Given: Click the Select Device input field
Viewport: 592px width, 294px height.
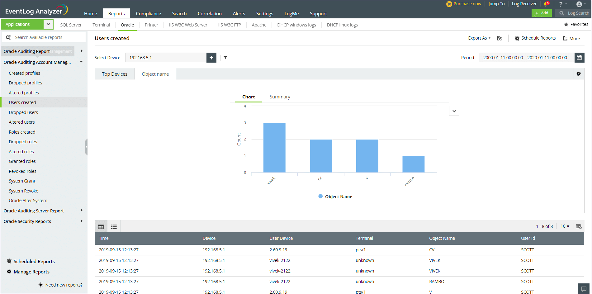Looking at the screenshot, I should click(166, 58).
